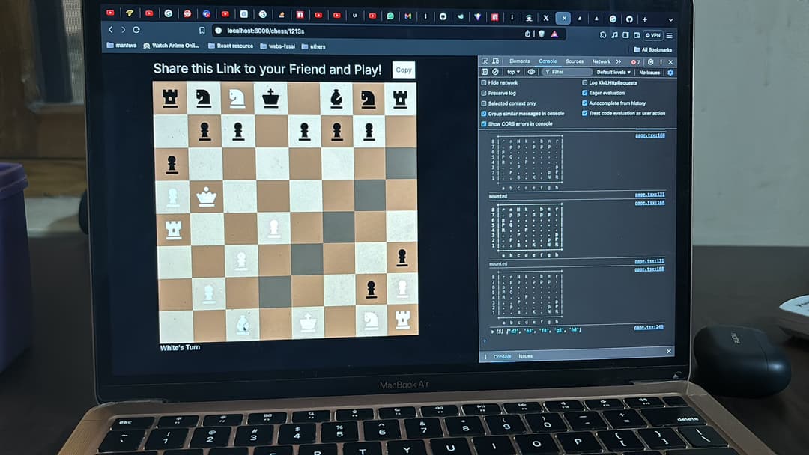Screen dimensions: 809x455
Task: Click the browser page reload icon
Action: click(x=136, y=30)
